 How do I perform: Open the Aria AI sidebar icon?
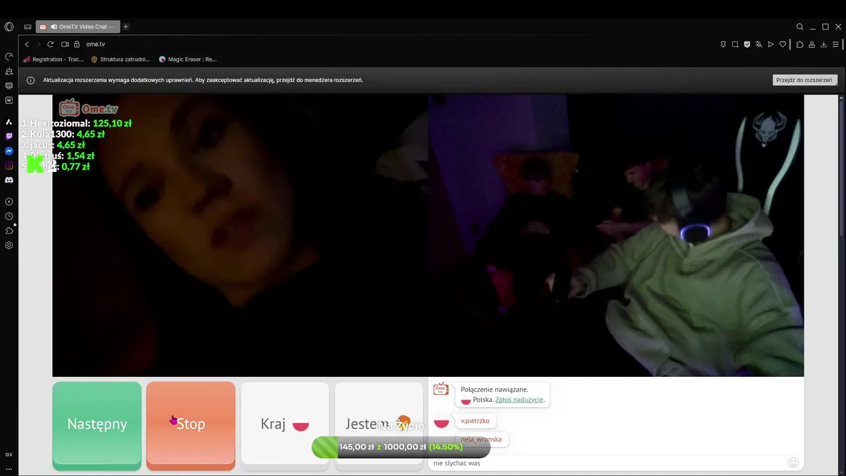coord(9,122)
